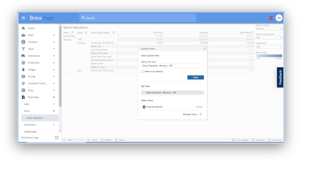
Task: Open the Feedback side tab
Action: [280, 78]
